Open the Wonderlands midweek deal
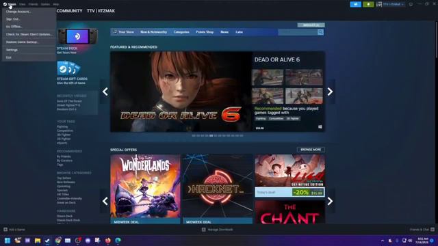This screenshot has width=438, height=246. coord(145,189)
